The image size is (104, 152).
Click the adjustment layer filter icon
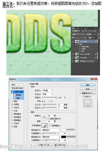point(86,31)
